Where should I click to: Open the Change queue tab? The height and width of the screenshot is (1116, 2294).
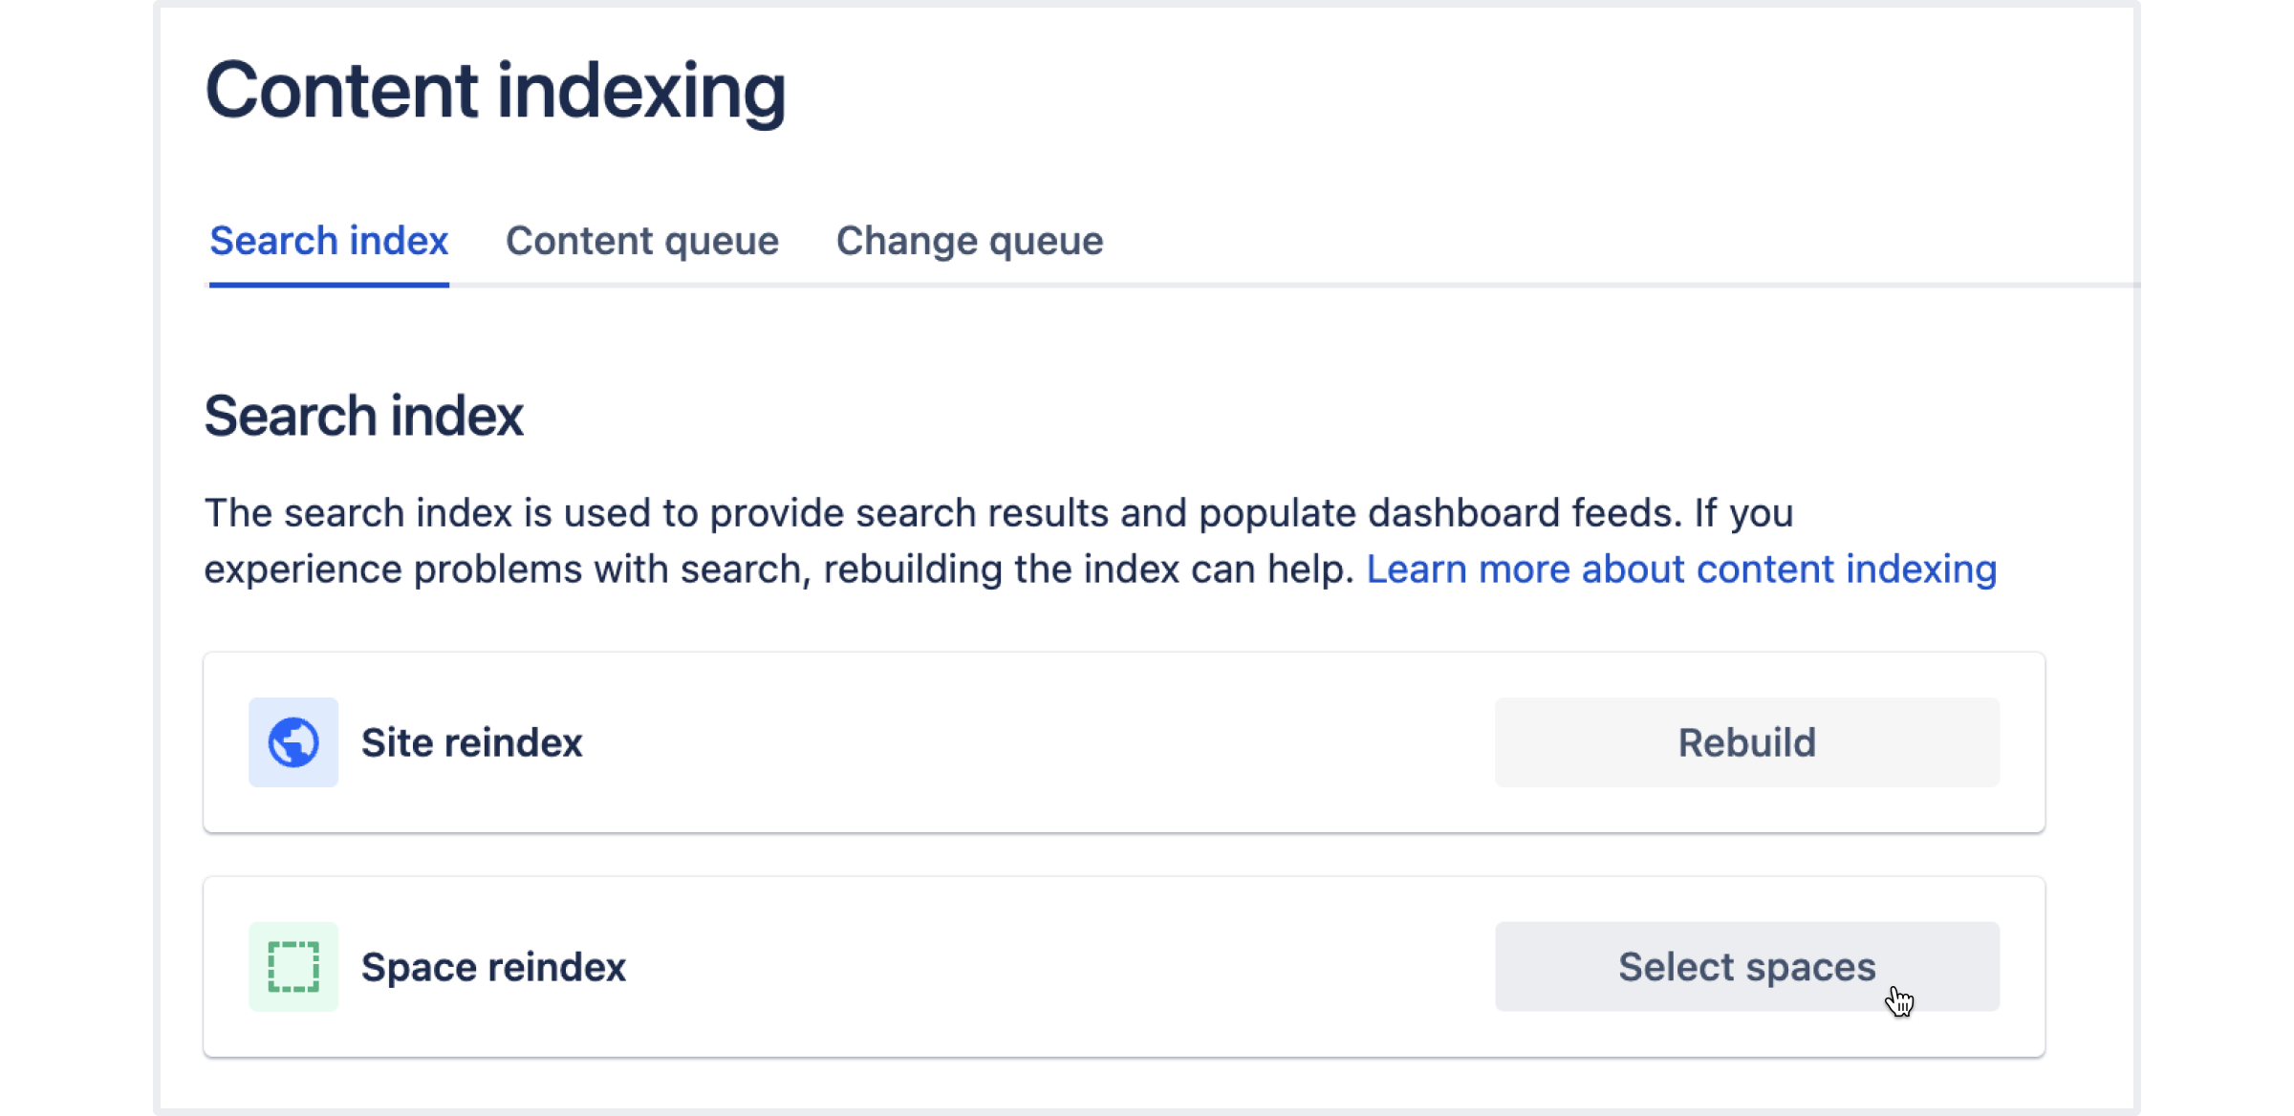969,241
